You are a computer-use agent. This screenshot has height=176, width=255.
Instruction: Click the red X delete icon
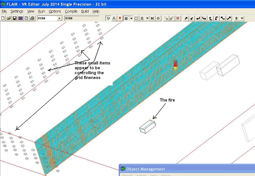(178, 18)
